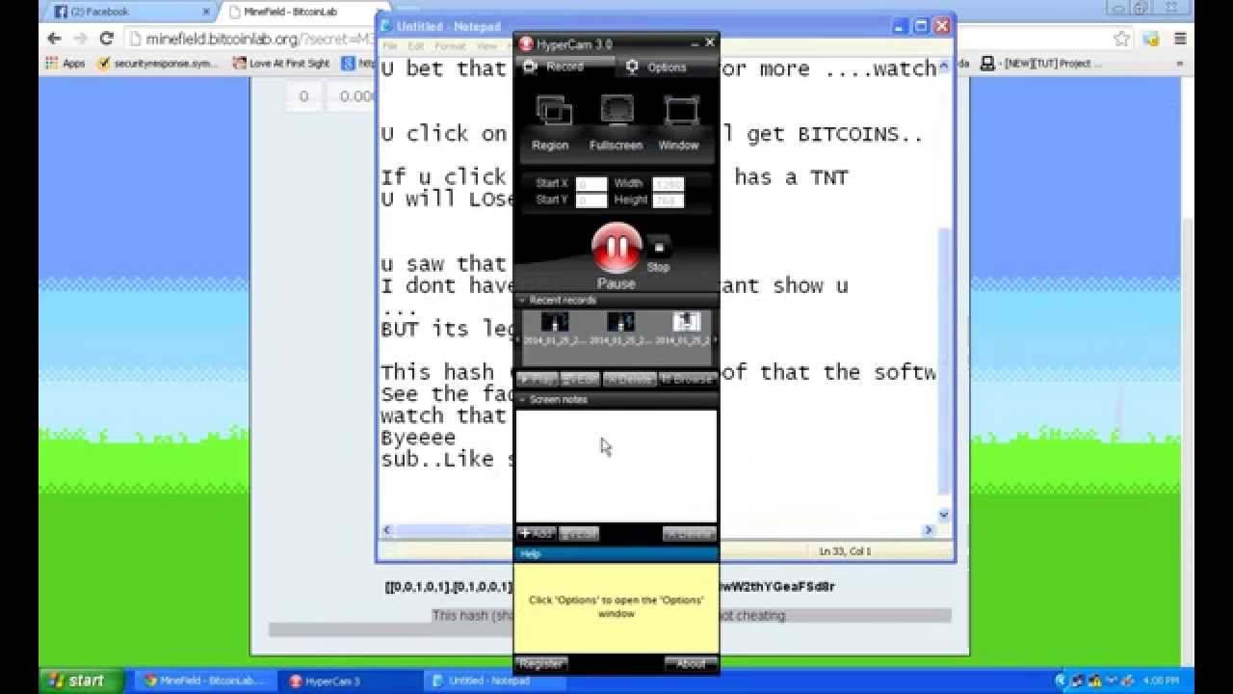Click the About button in HyperCam
The width and height of the screenshot is (1233, 694).
point(691,663)
